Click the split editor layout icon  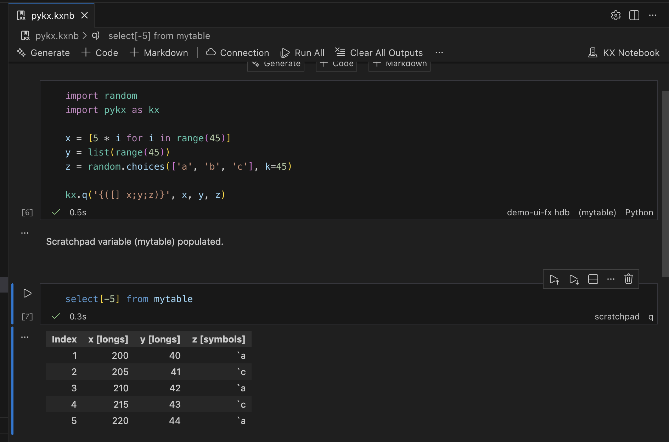point(634,15)
